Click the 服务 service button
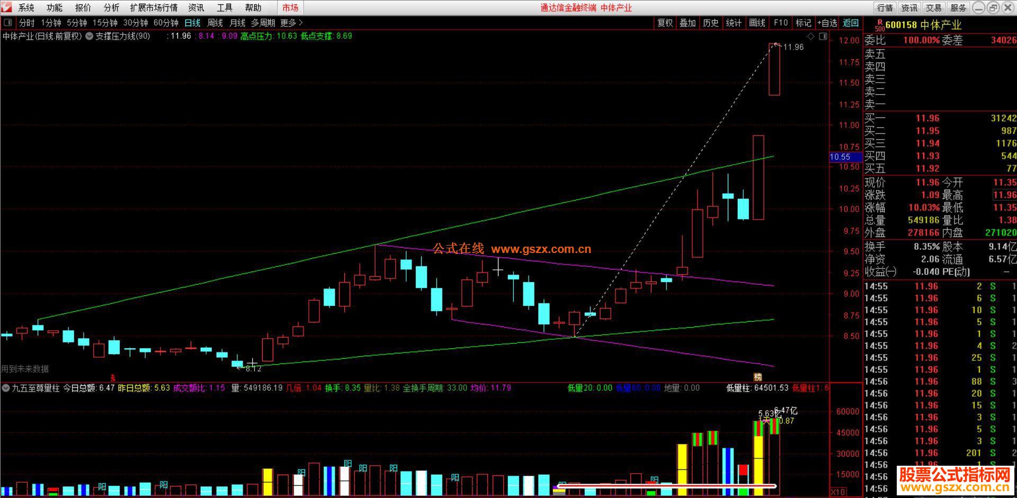 (958, 7)
